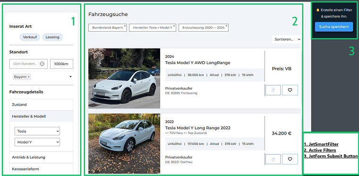The height and width of the screenshot is (176, 359).
Task: Expand the Karosserieform section
Action: (41, 169)
